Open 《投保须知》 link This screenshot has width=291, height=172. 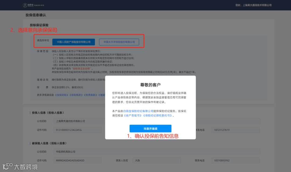(62, 95)
